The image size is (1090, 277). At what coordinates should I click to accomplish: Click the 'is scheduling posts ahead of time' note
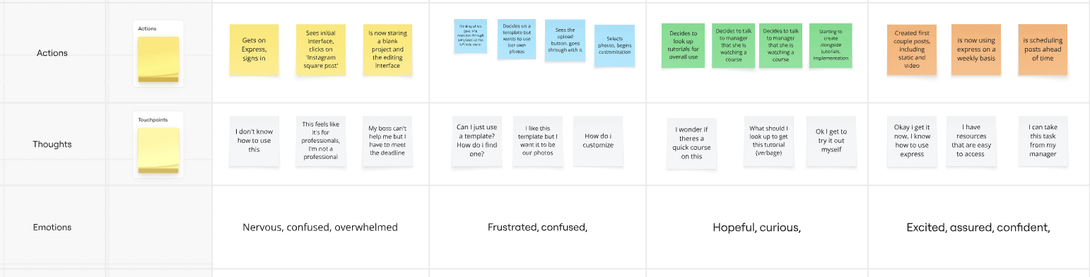1043,49
